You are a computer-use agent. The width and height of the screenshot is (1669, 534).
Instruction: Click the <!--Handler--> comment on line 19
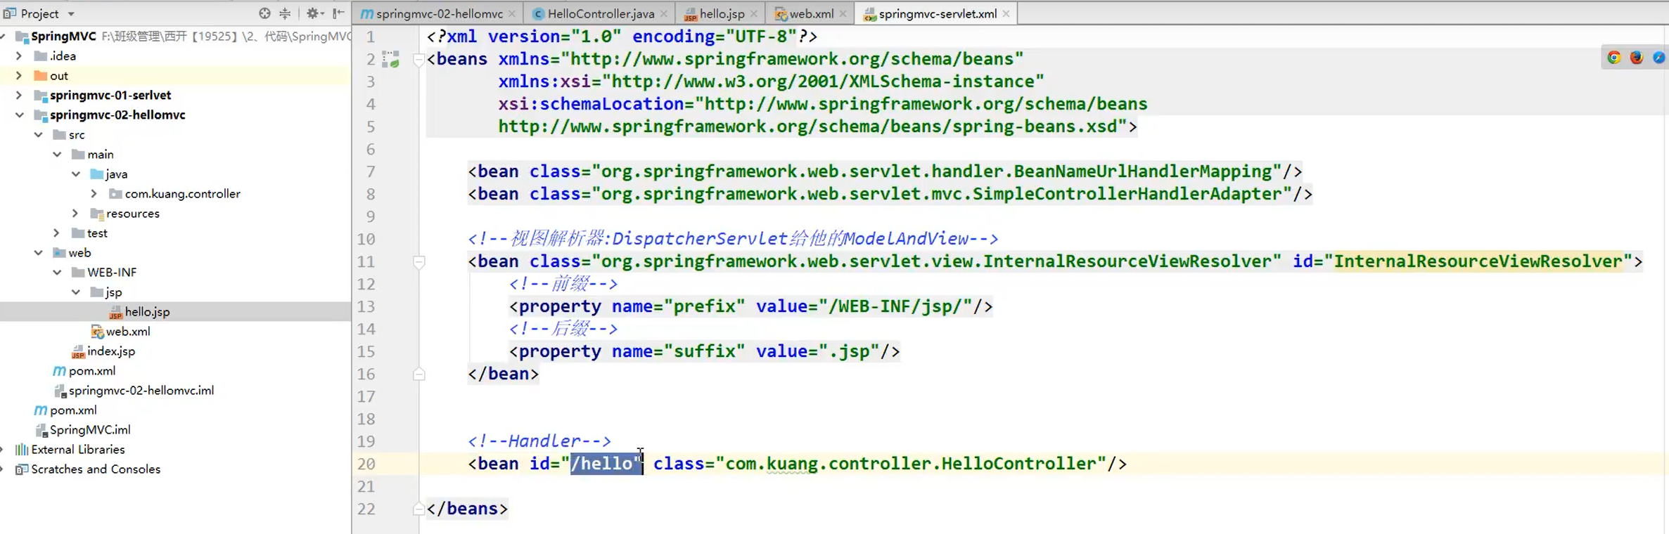click(x=539, y=441)
